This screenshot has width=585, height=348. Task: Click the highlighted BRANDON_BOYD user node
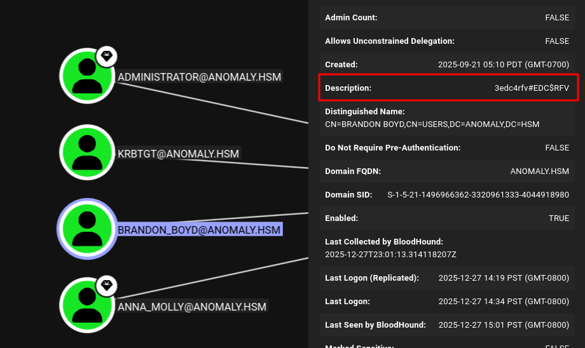pyautogui.click(x=86, y=229)
